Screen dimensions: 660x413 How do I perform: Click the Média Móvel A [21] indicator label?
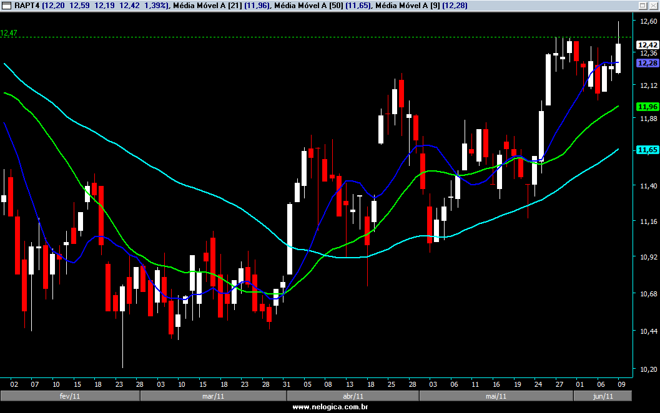(x=207, y=6)
